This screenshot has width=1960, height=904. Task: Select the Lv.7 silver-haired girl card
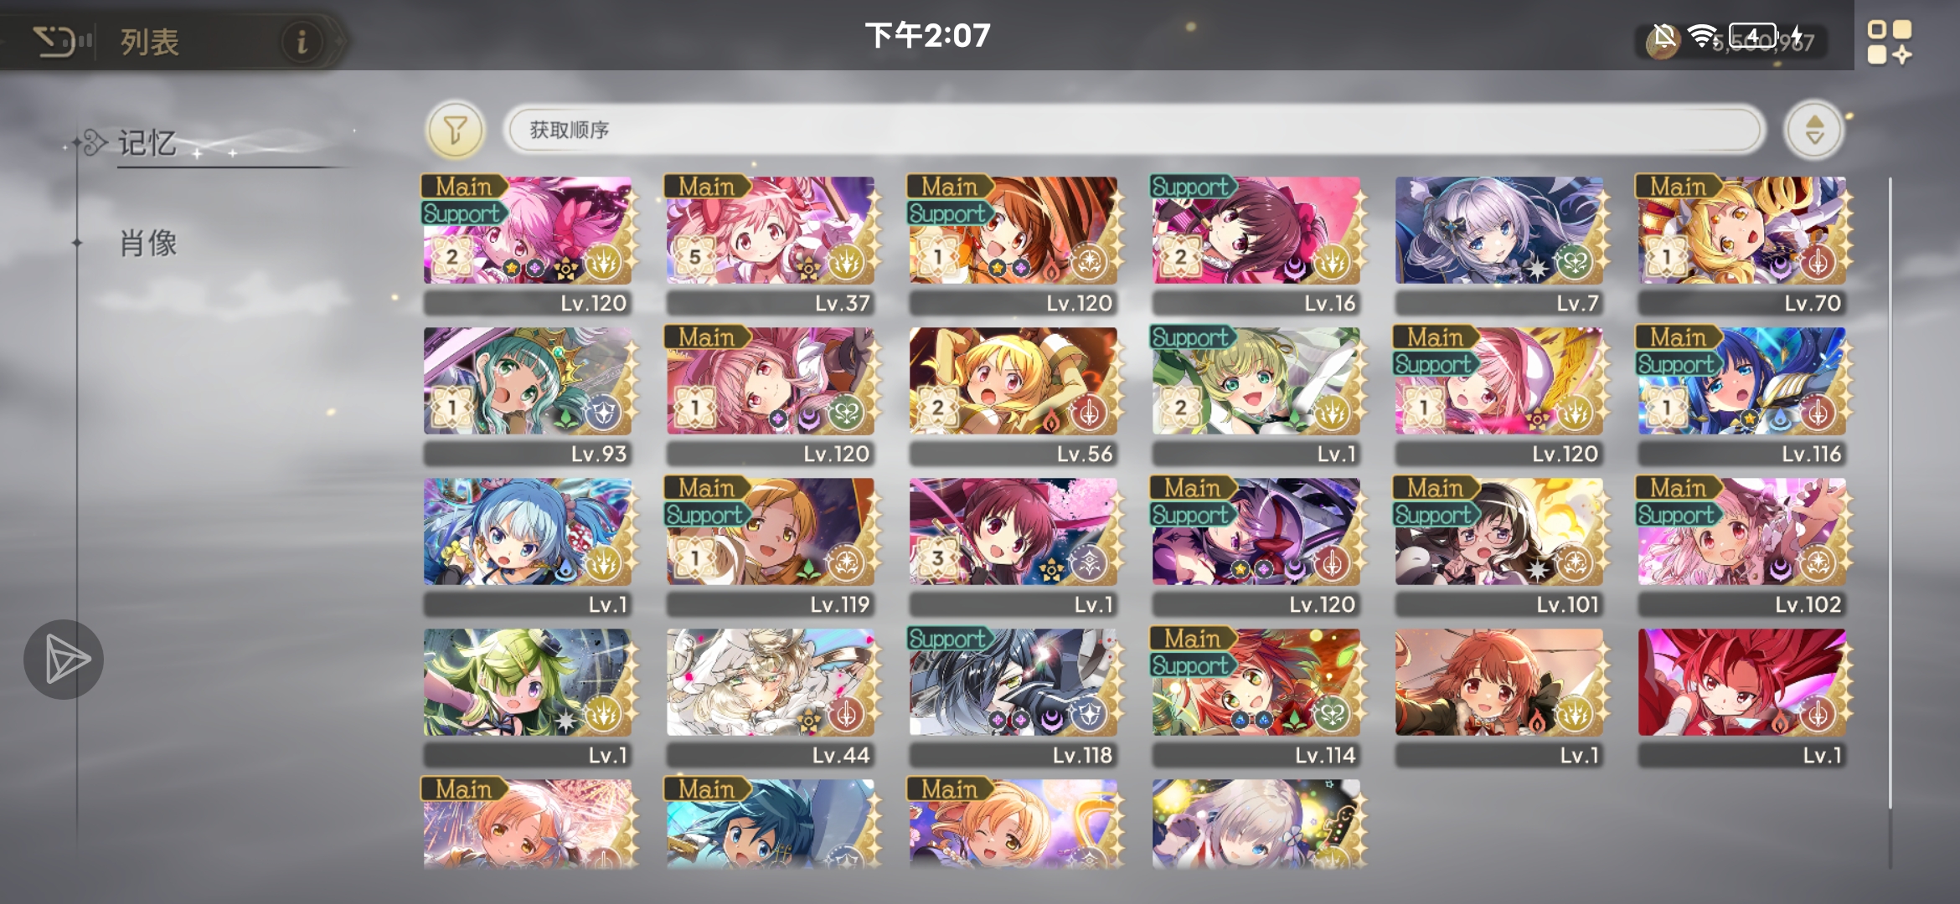(1499, 244)
